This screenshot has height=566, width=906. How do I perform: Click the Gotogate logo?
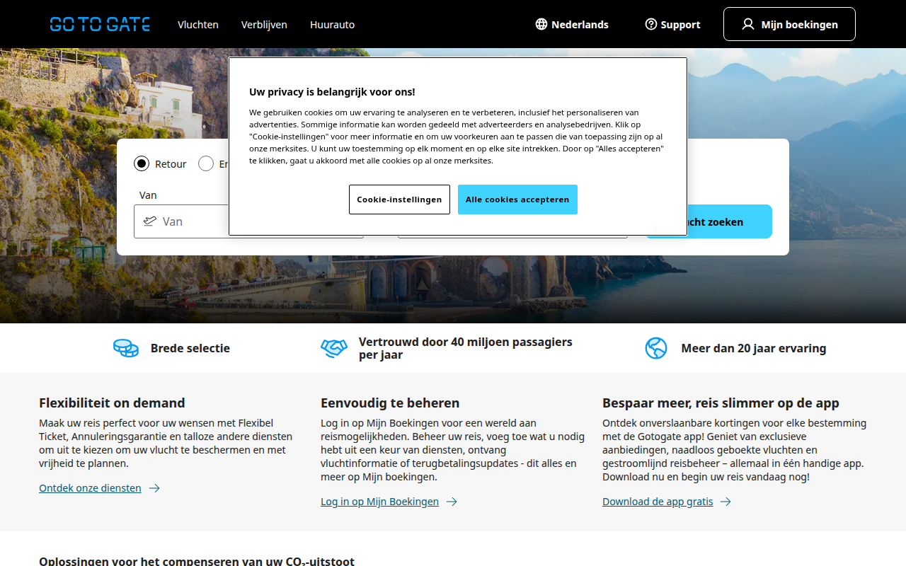click(x=100, y=24)
